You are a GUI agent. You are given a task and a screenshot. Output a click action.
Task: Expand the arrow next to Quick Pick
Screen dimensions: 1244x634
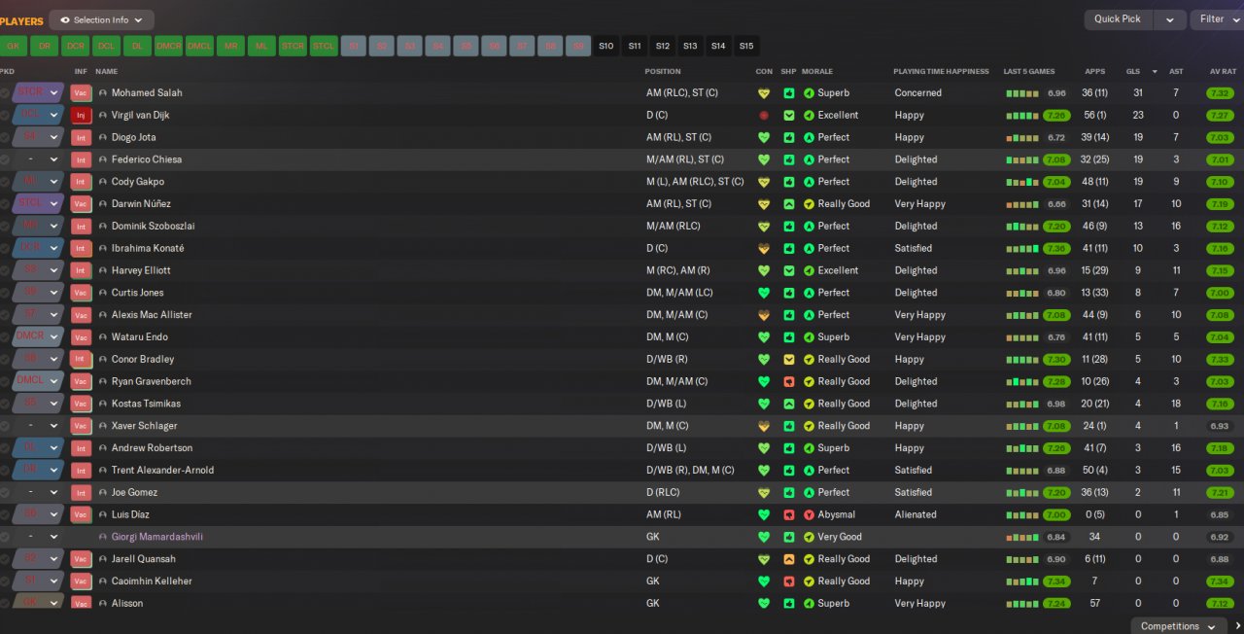pos(1170,19)
